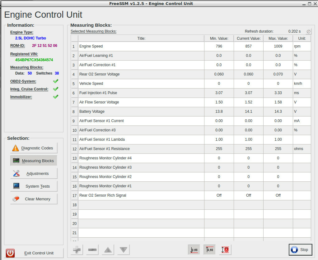Click the Clear Memory eraser icon
The width and height of the screenshot is (318, 260).
click(x=16, y=199)
